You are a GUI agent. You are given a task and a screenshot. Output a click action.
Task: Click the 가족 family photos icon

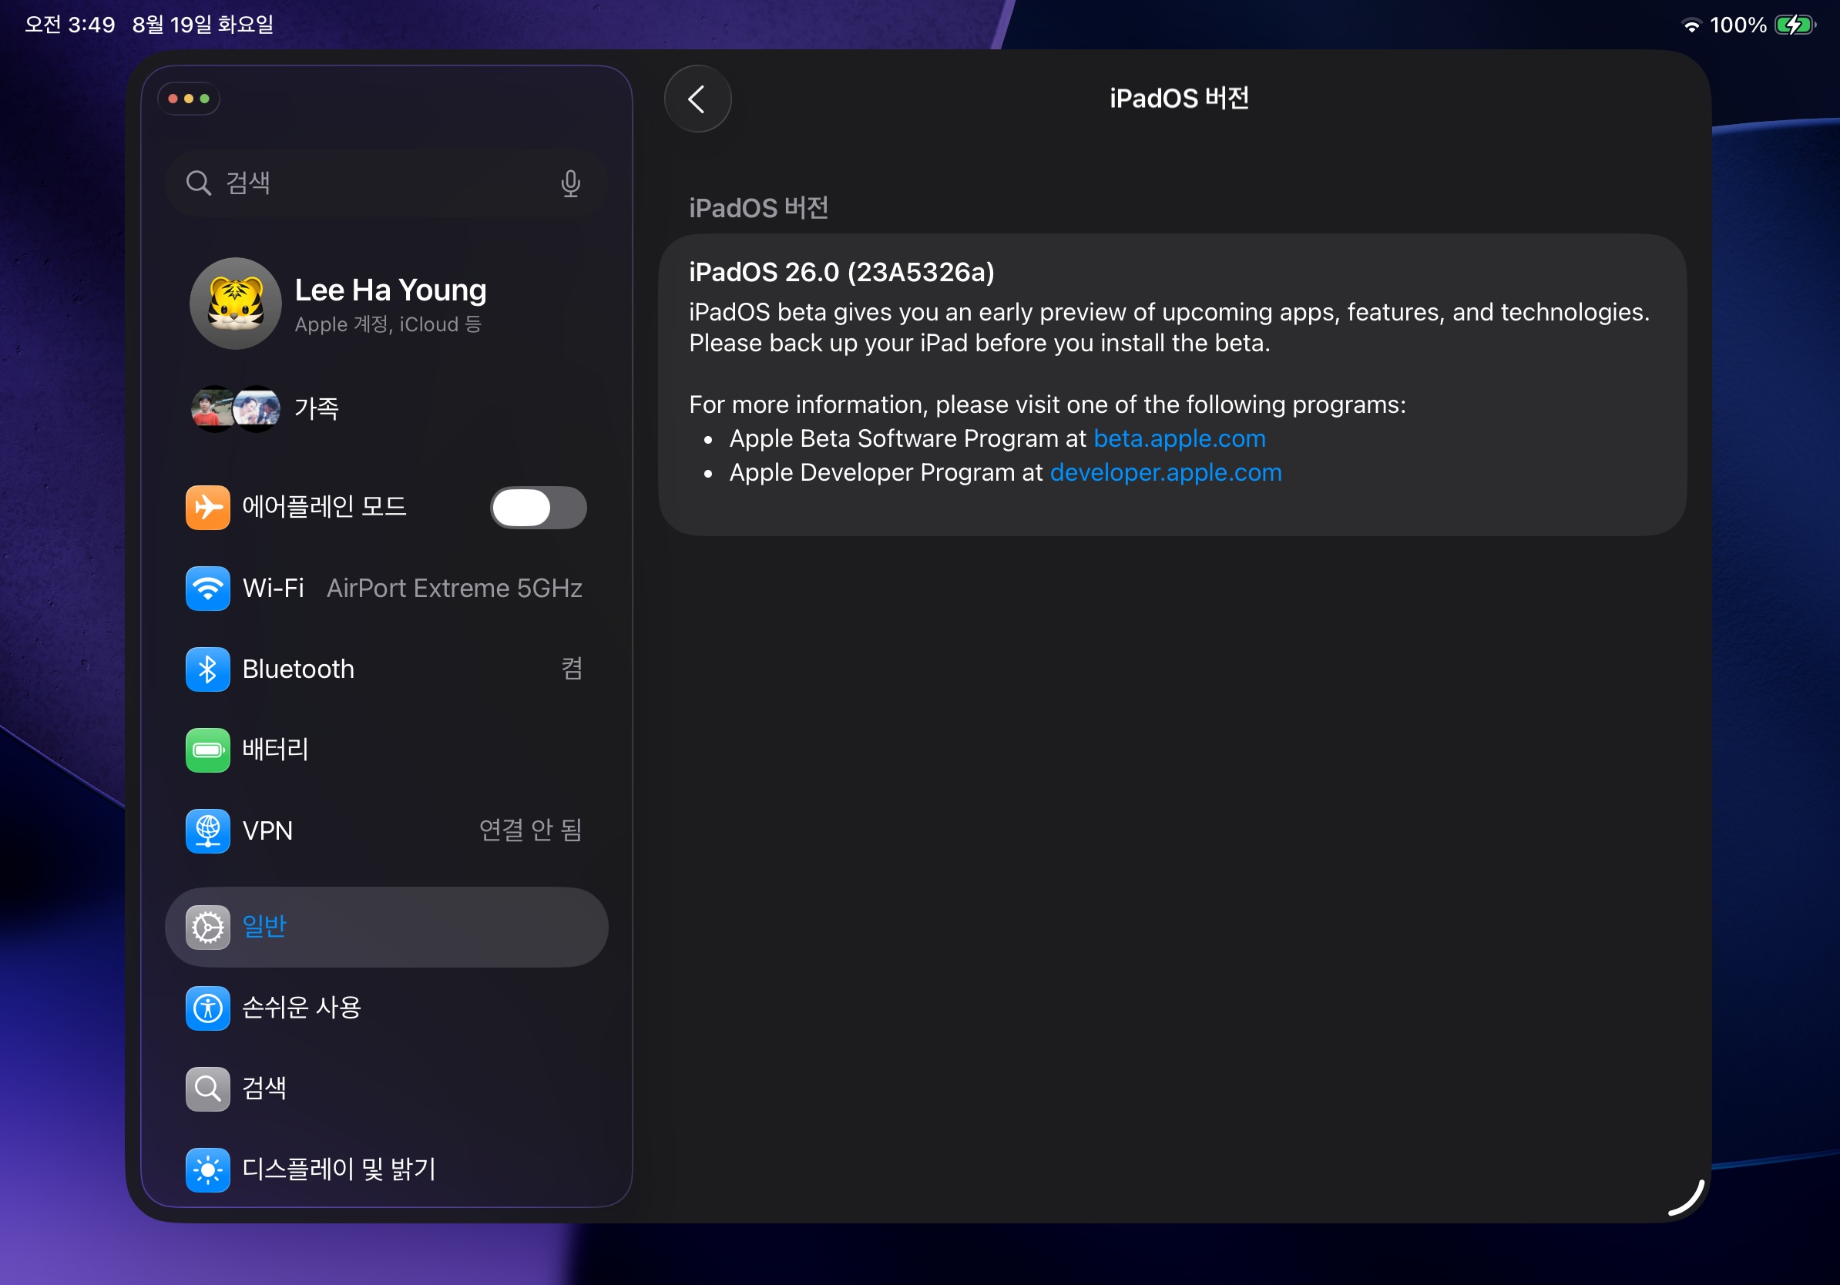236,408
